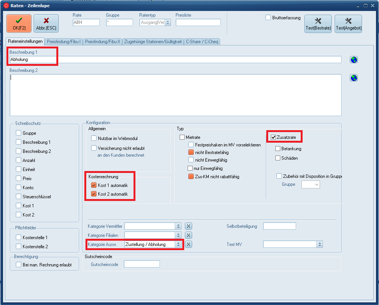The height and width of the screenshot is (305, 379).
Task: Tick the Mietrate checkbox
Action: 182,137
